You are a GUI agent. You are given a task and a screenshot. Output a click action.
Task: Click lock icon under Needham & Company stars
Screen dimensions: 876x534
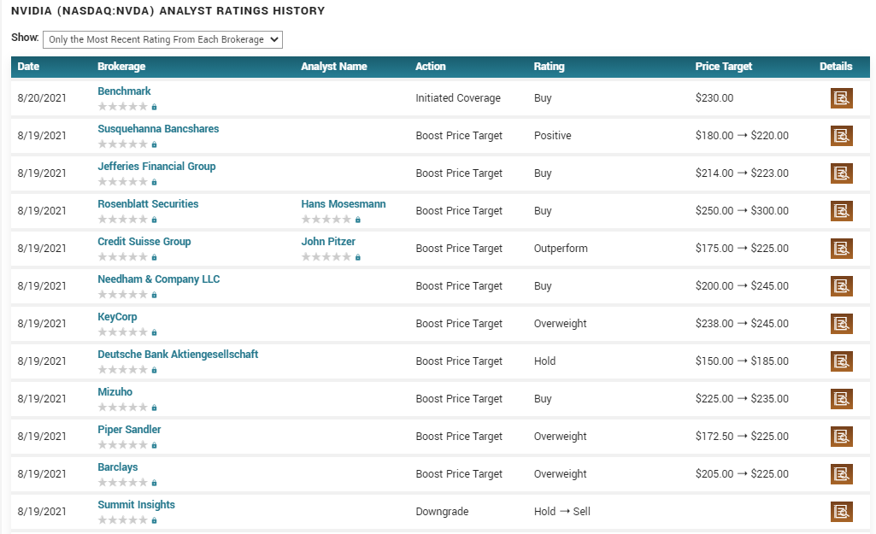coord(154,295)
